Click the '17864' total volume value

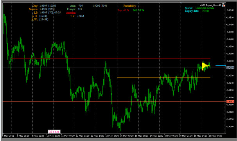(x=81, y=16)
